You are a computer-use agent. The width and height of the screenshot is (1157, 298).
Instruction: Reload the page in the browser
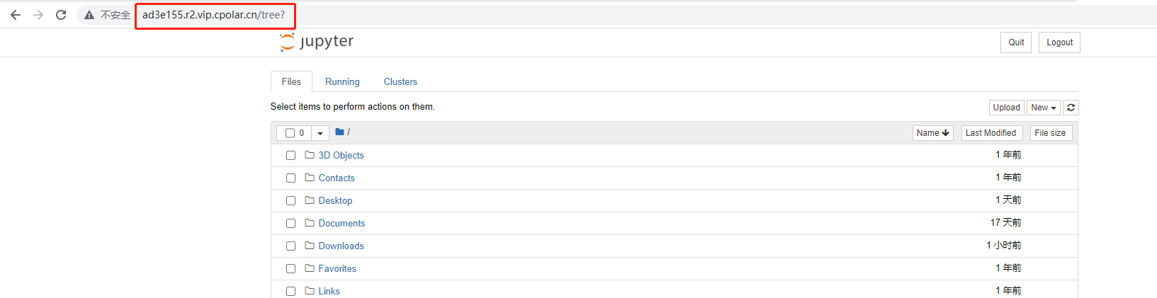[x=61, y=15]
